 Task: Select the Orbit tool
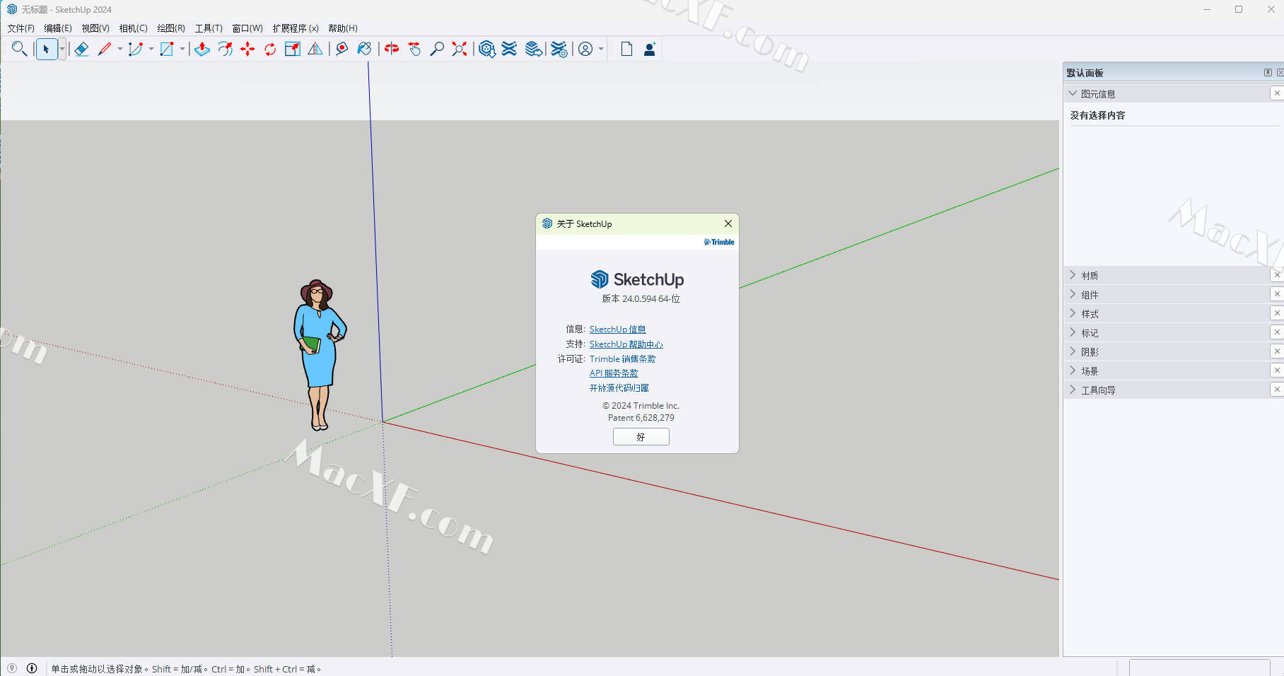tap(392, 49)
